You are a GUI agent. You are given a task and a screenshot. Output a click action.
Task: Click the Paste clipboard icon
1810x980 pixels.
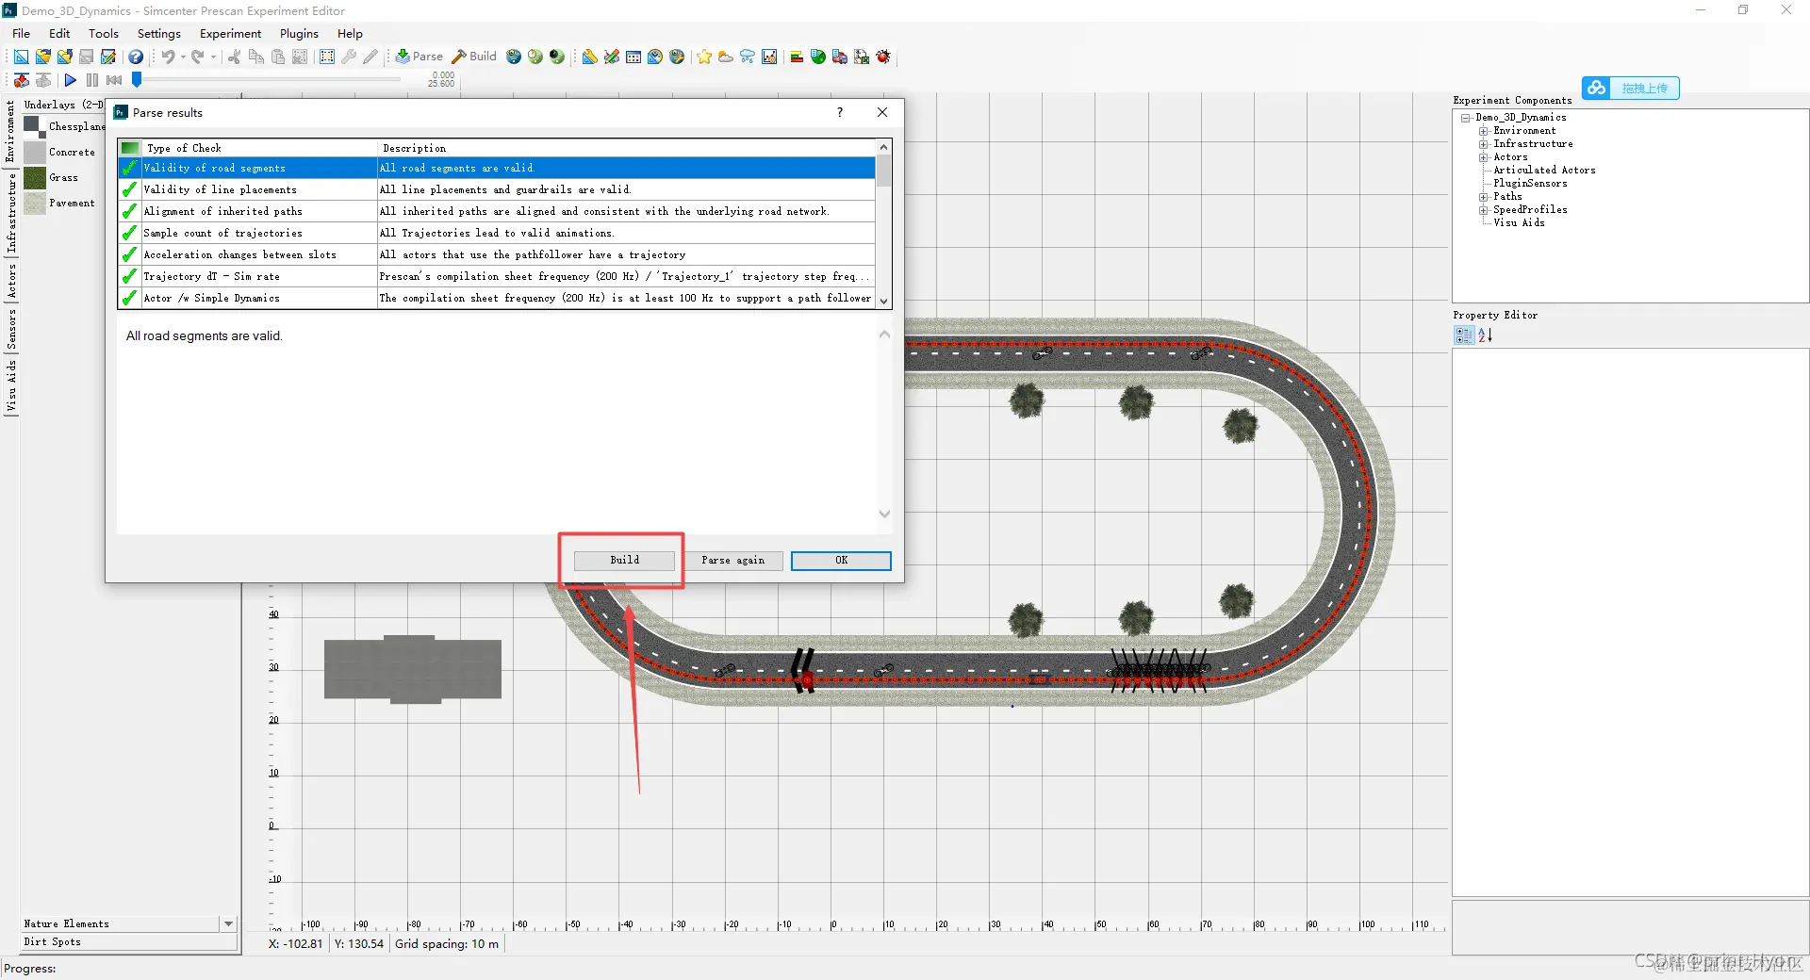tap(277, 57)
